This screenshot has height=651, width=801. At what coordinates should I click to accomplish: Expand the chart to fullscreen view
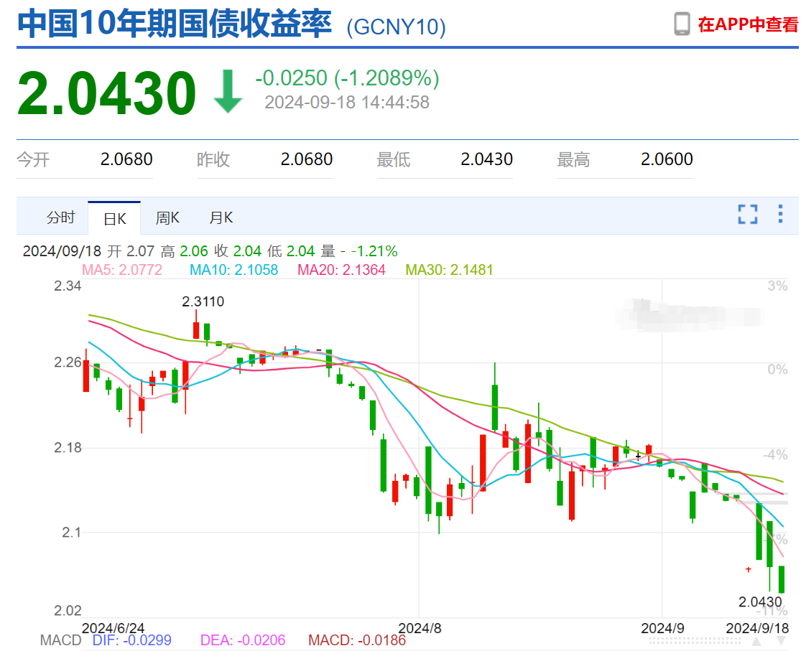747,214
